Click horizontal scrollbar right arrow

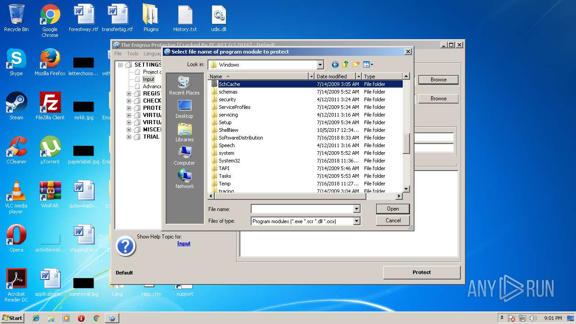(399, 196)
